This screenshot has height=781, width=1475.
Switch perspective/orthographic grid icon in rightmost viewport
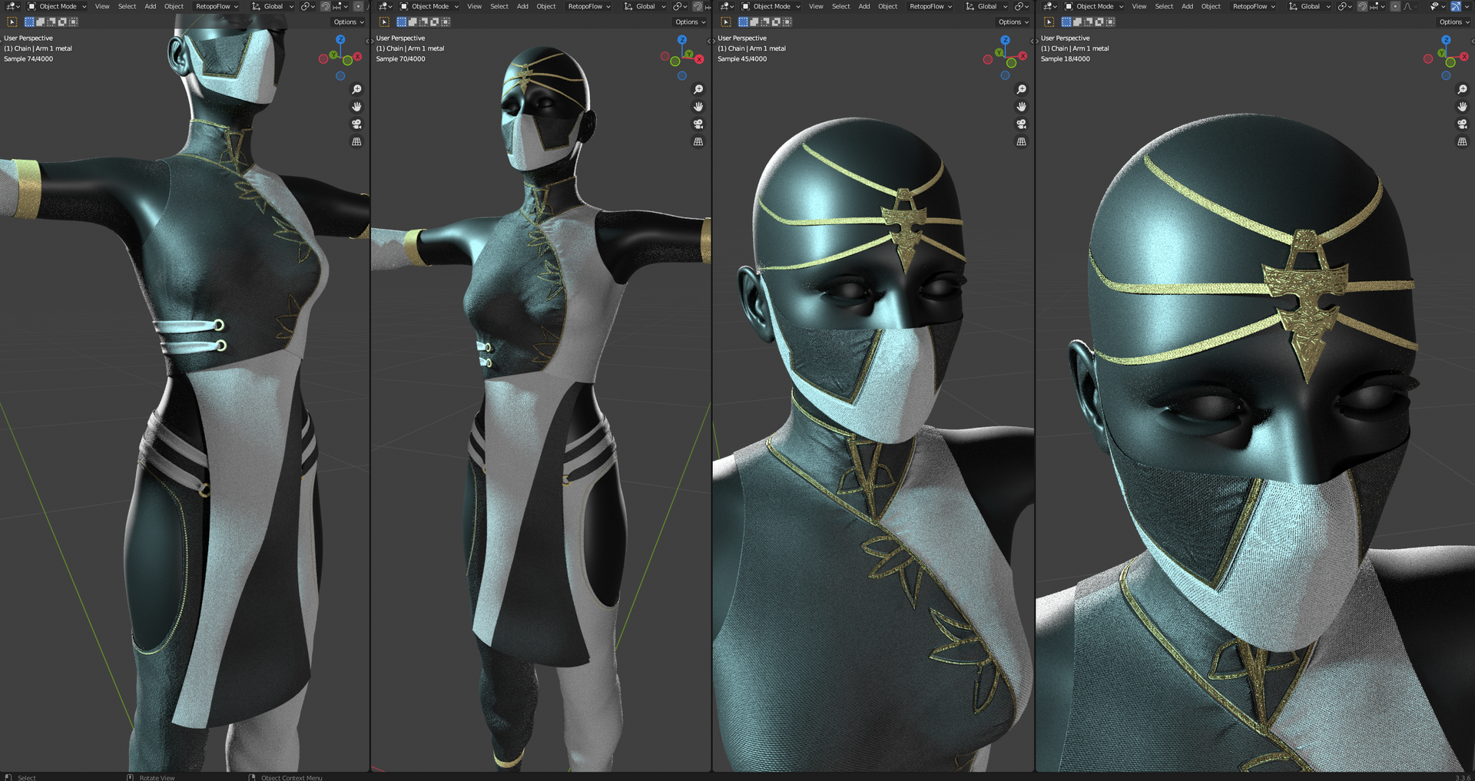1462,142
